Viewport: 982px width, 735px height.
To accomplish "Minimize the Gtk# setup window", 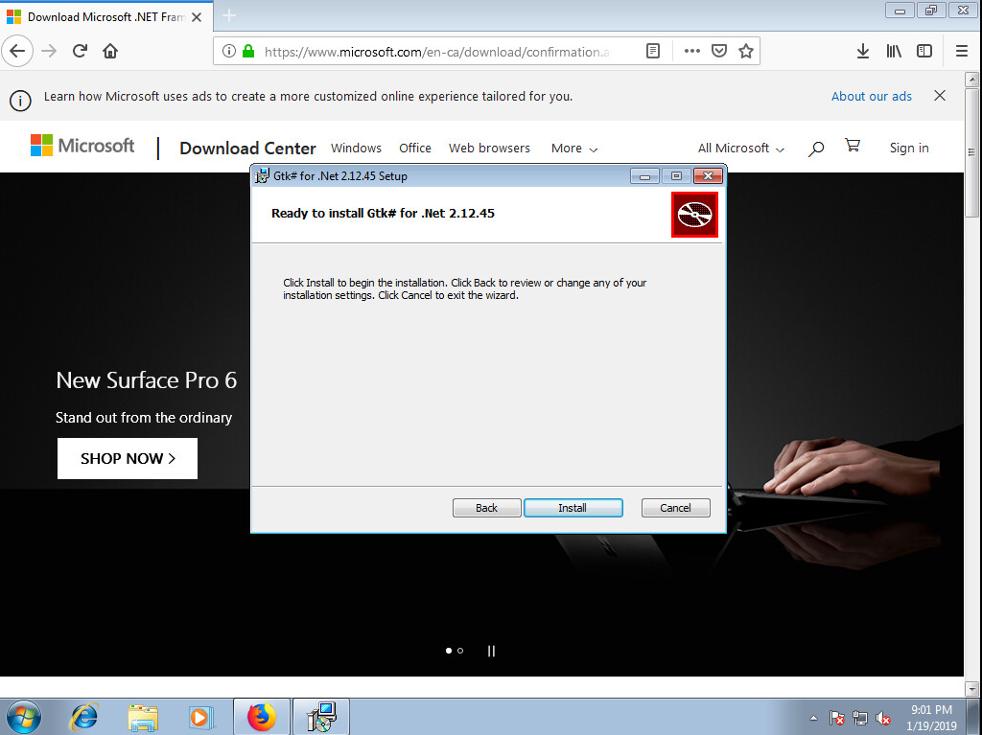I will pos(644,176).
